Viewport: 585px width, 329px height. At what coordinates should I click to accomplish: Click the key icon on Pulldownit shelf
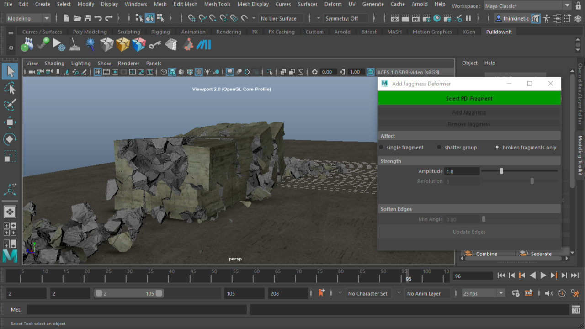click(154, 45)
